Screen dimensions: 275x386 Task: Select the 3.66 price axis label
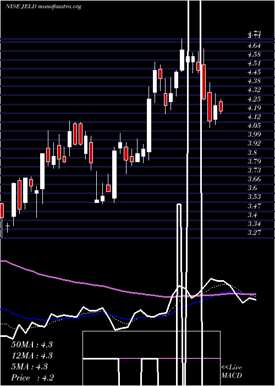pyautogui.click(x=254, y=179)
